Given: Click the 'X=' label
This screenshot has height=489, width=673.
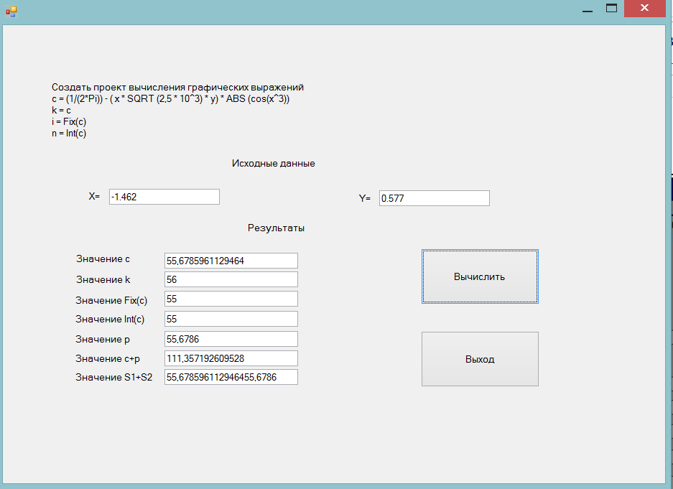Looking at the screenshot, I should (94, 197).
